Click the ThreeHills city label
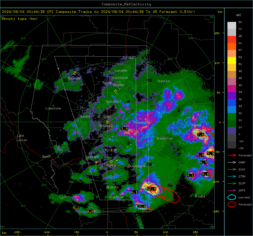253x236 pixels. (x=141, y=123)
